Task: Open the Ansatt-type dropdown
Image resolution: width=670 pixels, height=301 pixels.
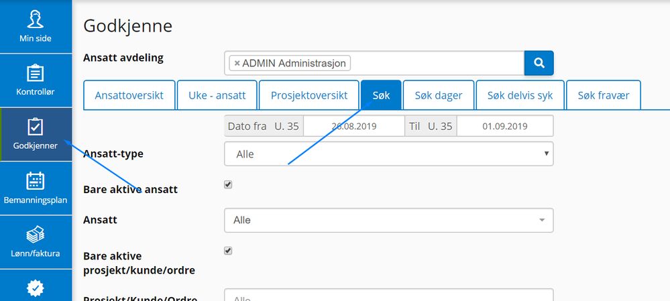Action: (388, 154)
